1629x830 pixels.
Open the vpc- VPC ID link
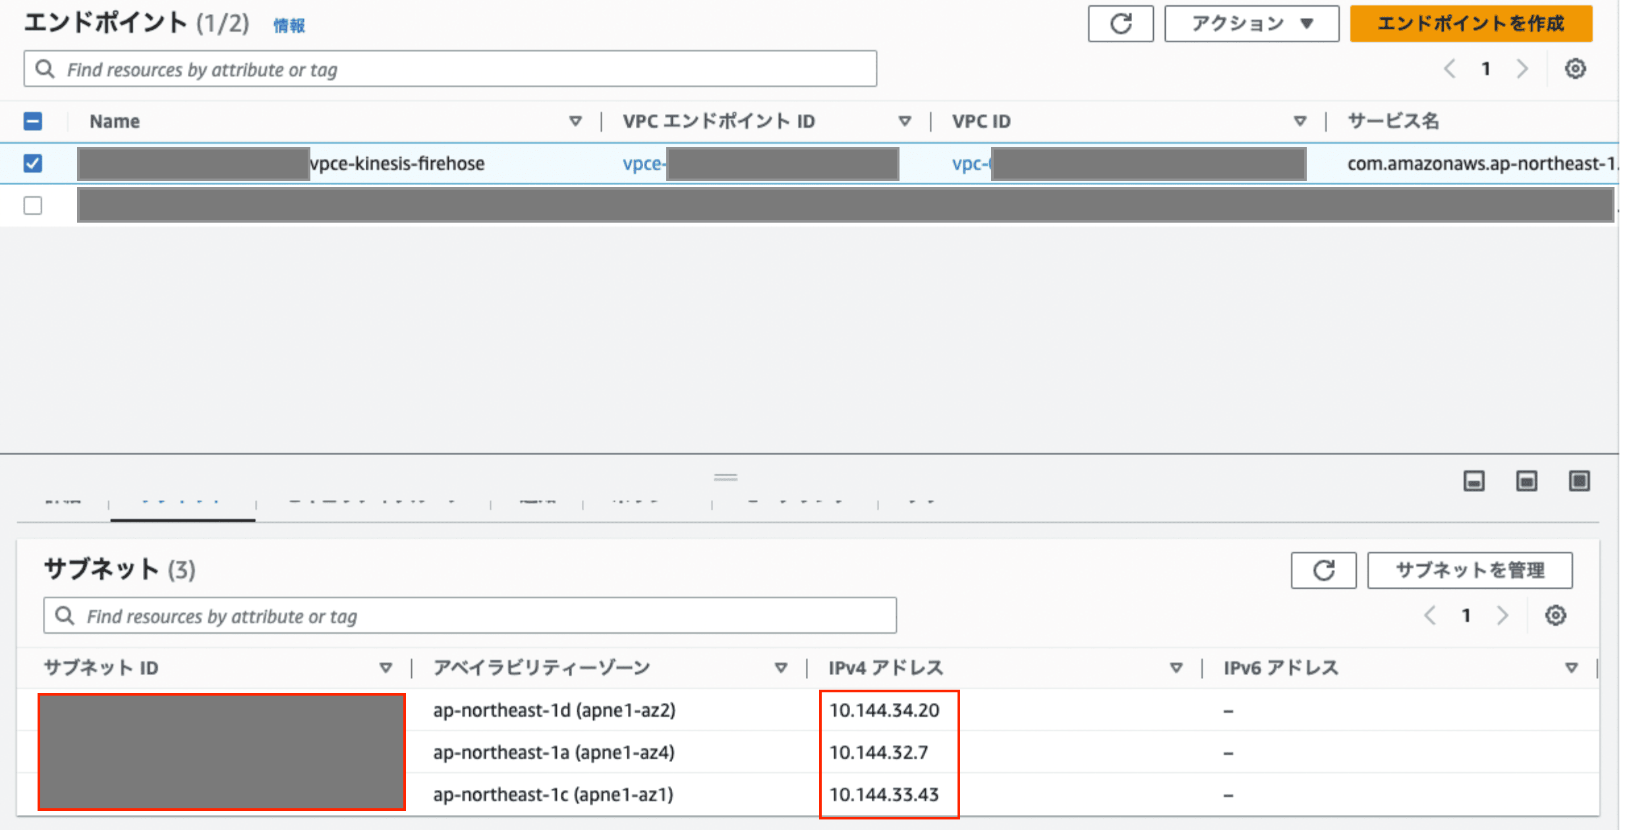tap(971, 163)
